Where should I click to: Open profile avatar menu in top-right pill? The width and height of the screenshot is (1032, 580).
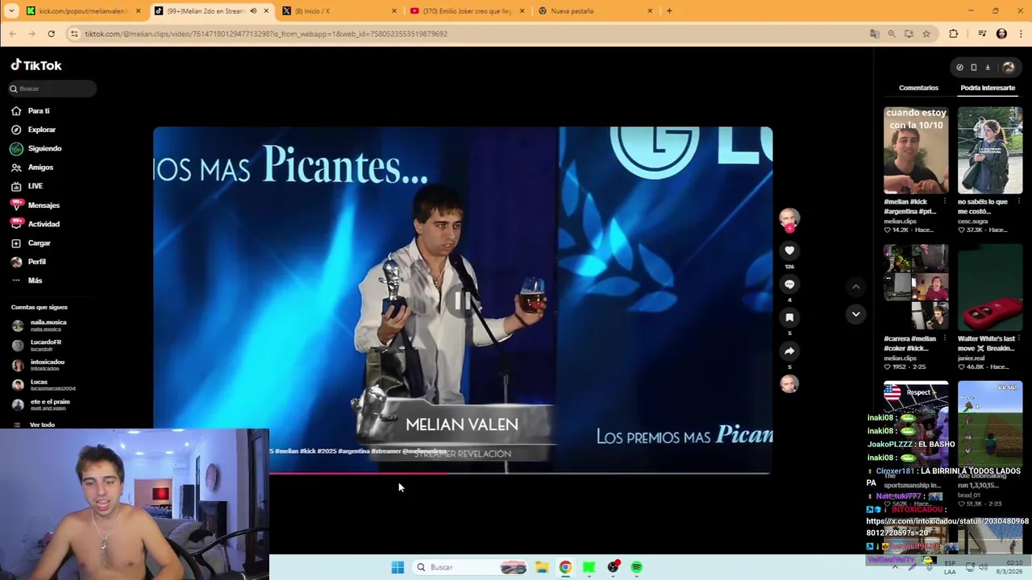point(1008,68)
